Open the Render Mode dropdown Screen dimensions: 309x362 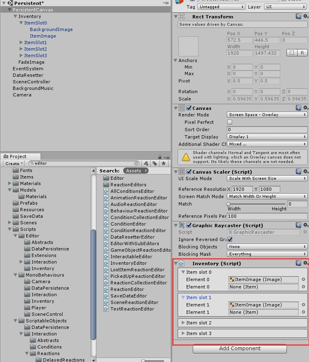(x=267, y=115)
